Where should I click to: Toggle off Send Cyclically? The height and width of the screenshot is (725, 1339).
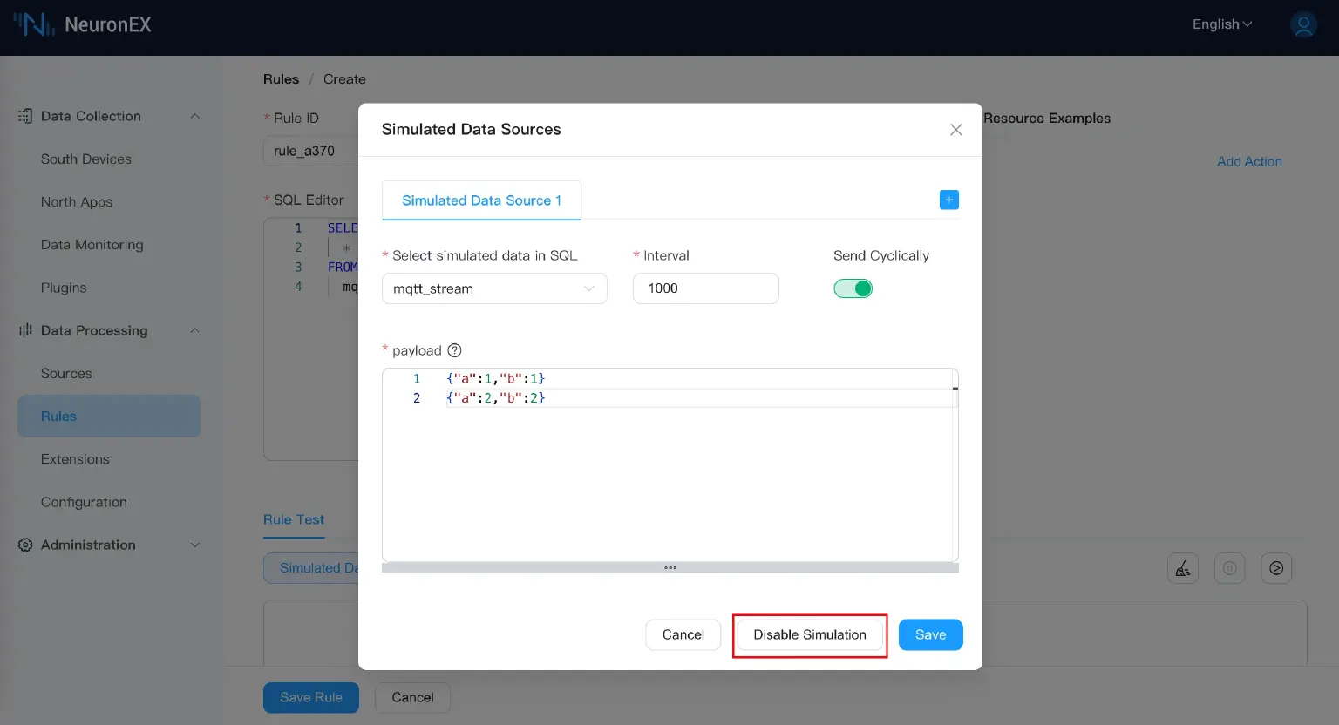coord(853,288)
